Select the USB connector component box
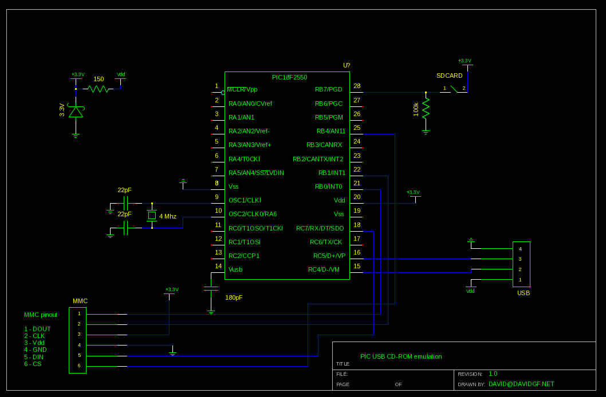This screenshot has width=606, height=397. coord(521,264)
